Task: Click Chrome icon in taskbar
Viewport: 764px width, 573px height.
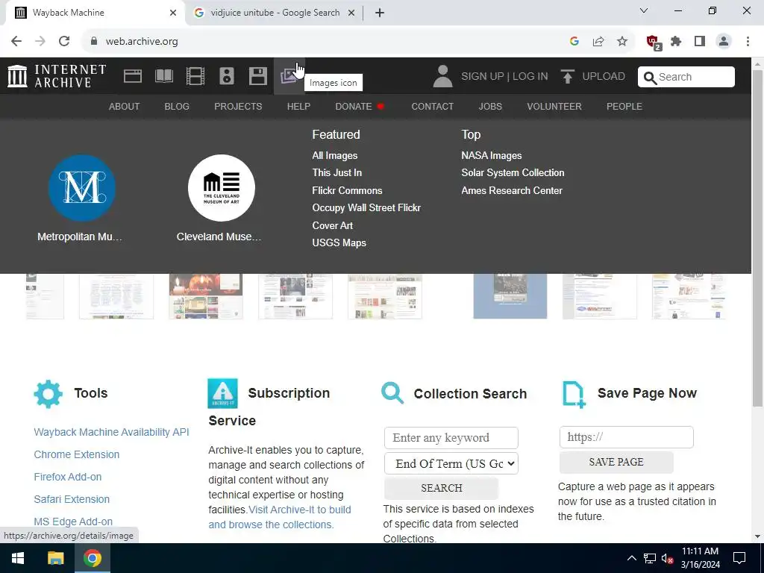Action: (93, 558)
